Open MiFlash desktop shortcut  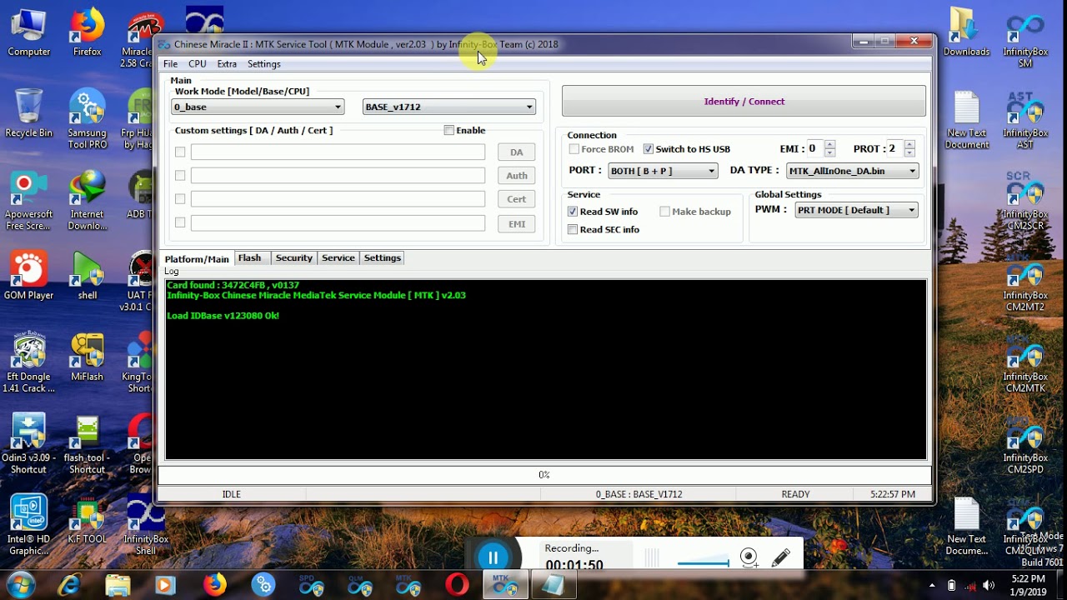click(87, 357)
